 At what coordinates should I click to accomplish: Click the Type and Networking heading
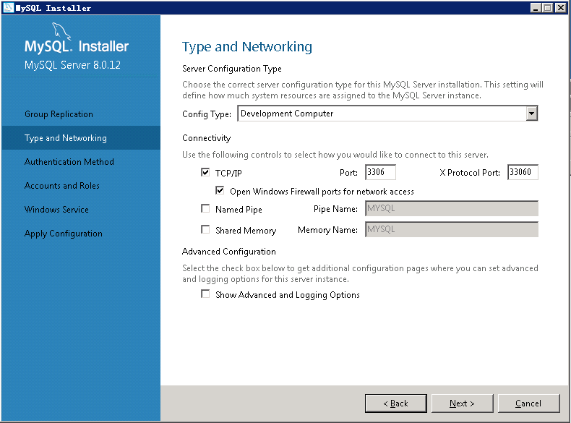point(247,47)
